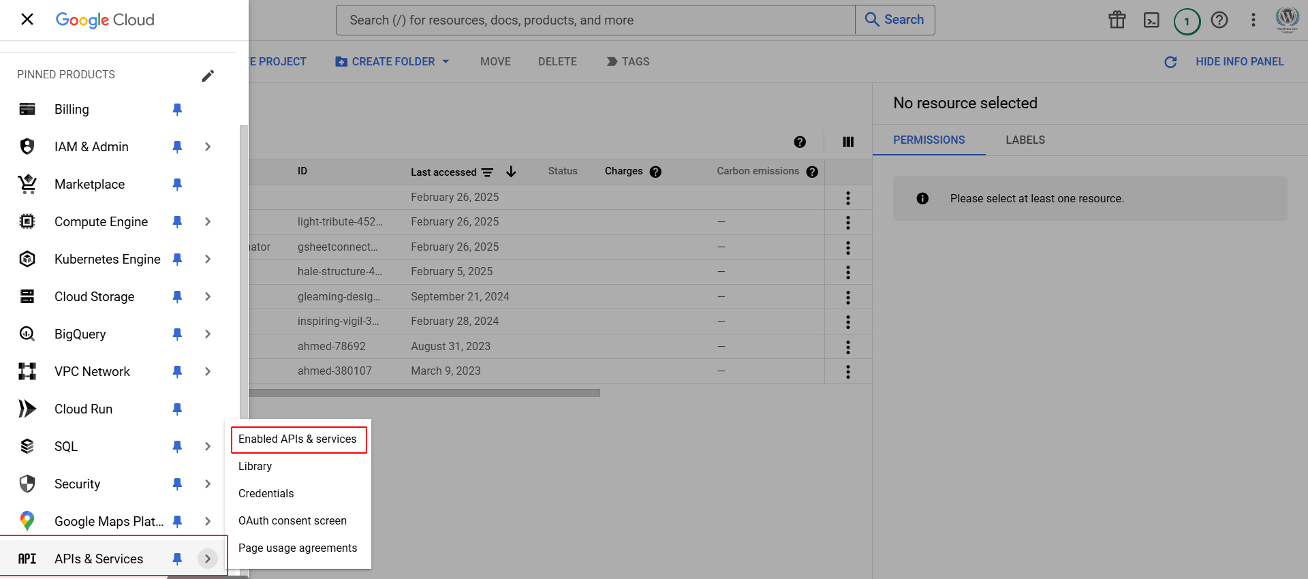Open notifications badge showing 1
Image resolution: width=1308 pixels, height=579 pixels.
pos(1187,21)
